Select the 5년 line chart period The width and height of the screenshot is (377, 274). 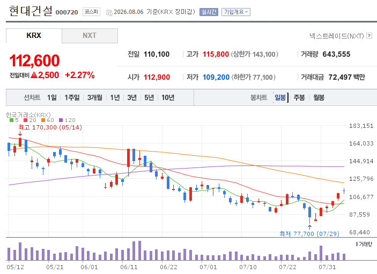point(149,97)
